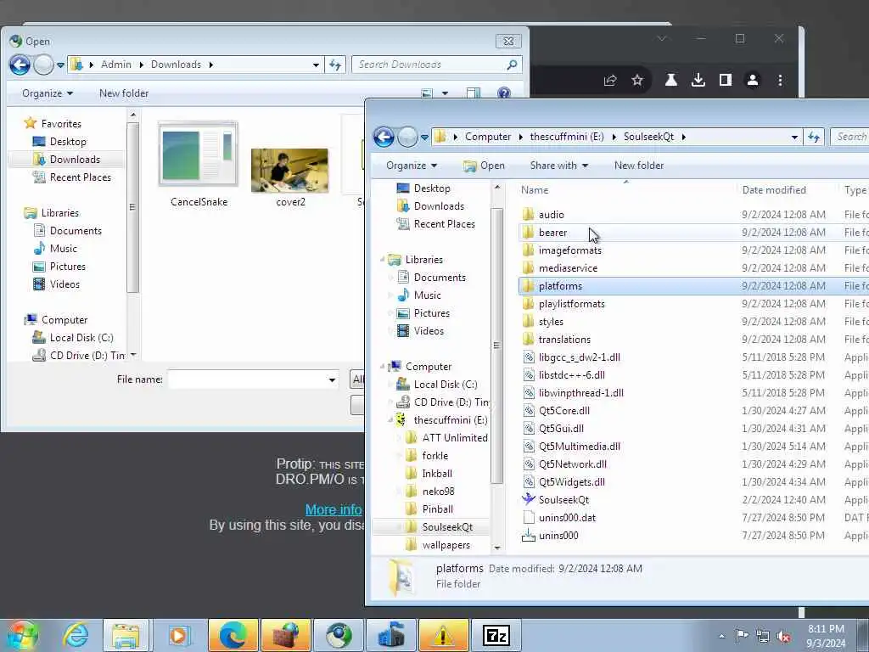Open browser three-dot menu
The image size is (869, 652).
[780, 81]
